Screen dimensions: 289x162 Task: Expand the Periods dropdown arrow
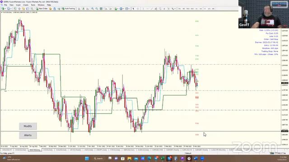(x=123, y=9)
